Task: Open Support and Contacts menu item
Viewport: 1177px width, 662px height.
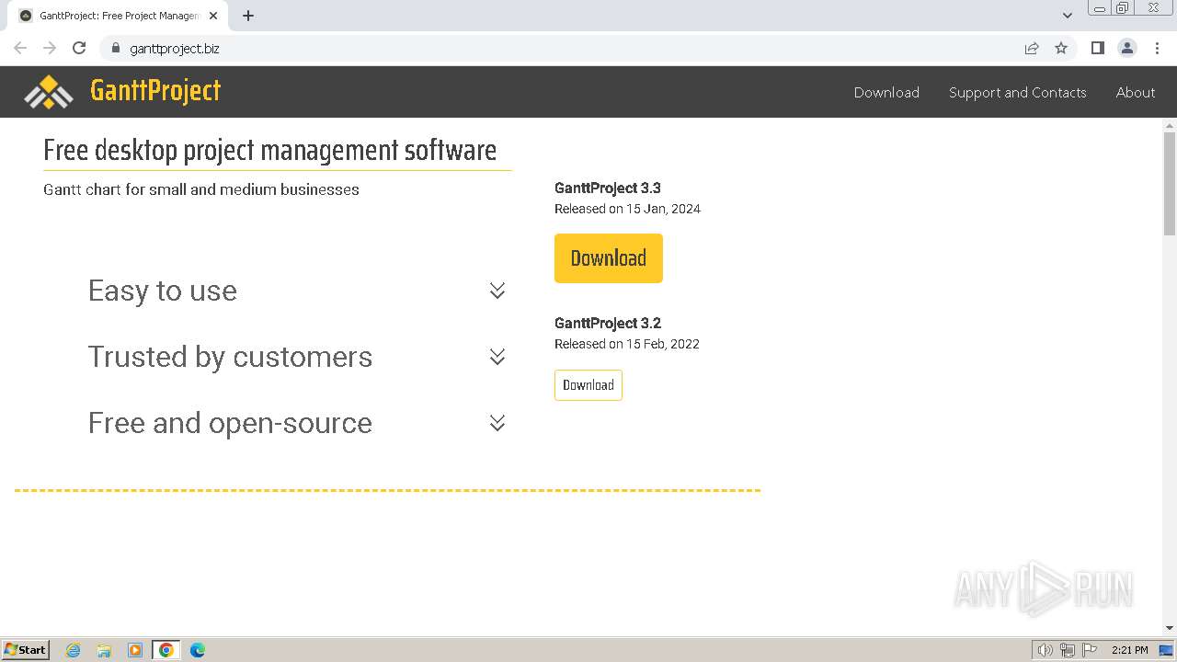Action: 1017,92
